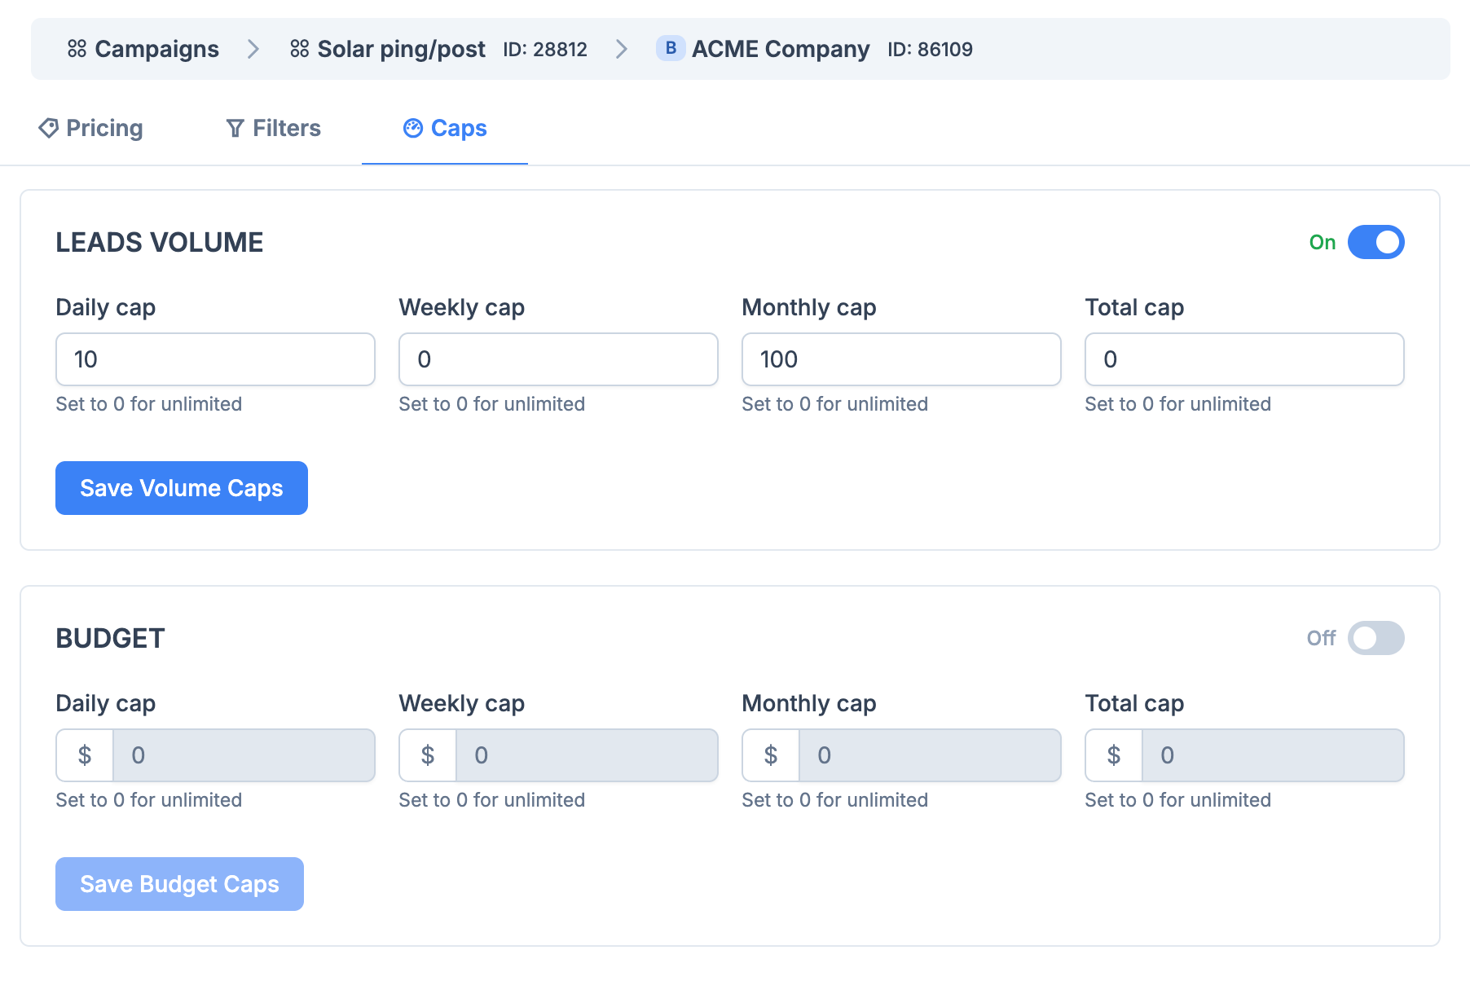Turn off the Leads Volume toggle
This screenshot has height=981, width=1470.
[x=1375, y=242]
